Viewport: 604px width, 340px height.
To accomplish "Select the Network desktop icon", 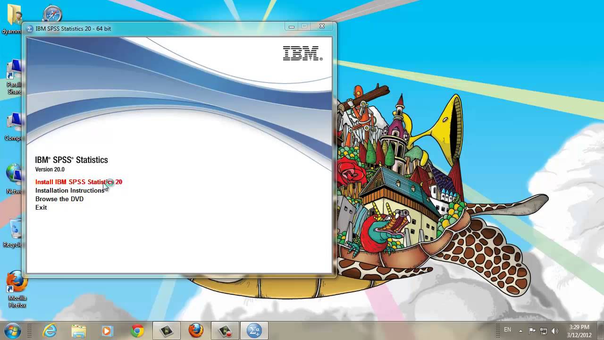I will tap(14, 178).
